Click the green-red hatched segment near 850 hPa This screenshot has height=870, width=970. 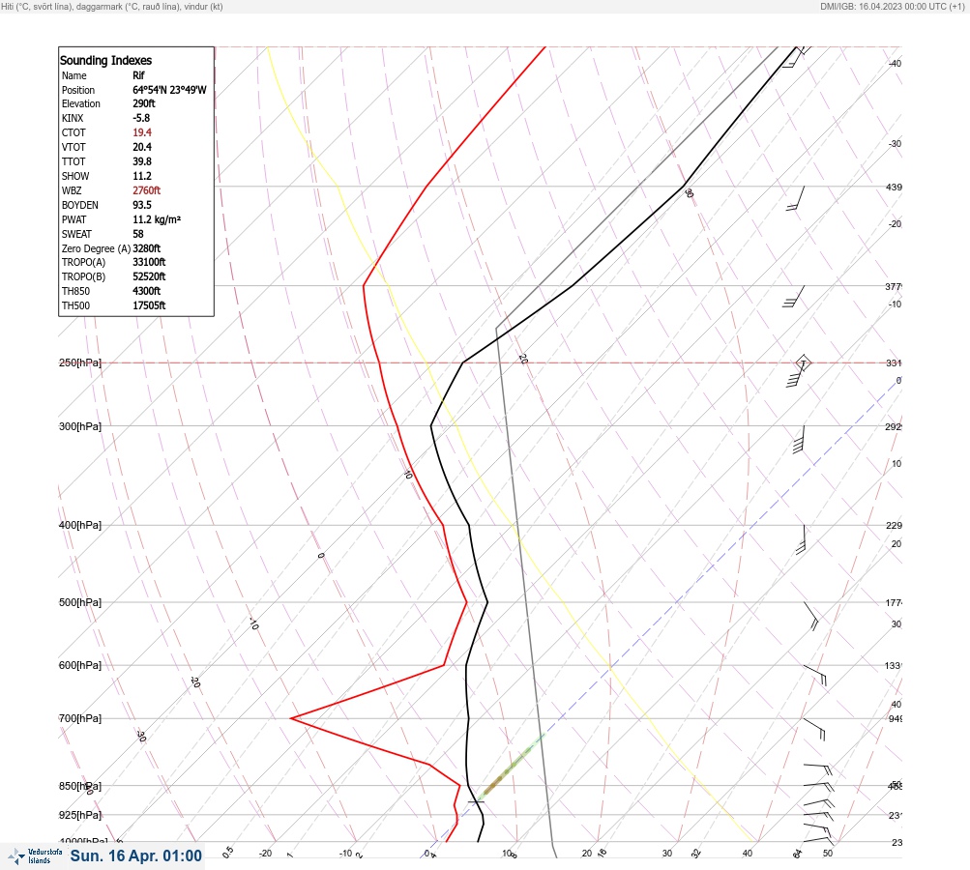click(513, 765)
